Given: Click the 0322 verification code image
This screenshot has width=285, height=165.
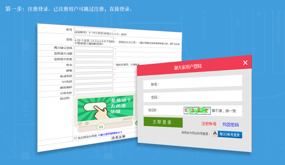Looking at the screenshot, I should (x=197, y=111).
